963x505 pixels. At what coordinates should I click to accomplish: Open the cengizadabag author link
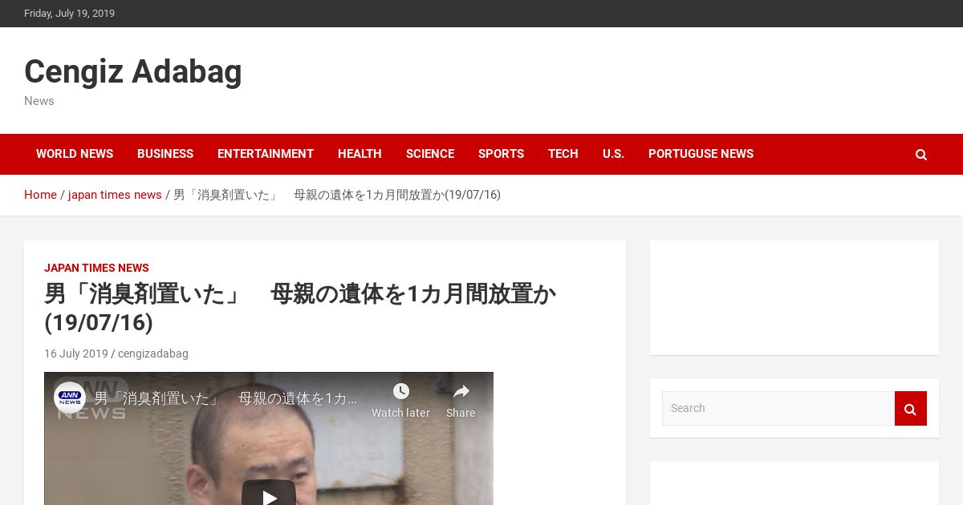coord(153,353)
